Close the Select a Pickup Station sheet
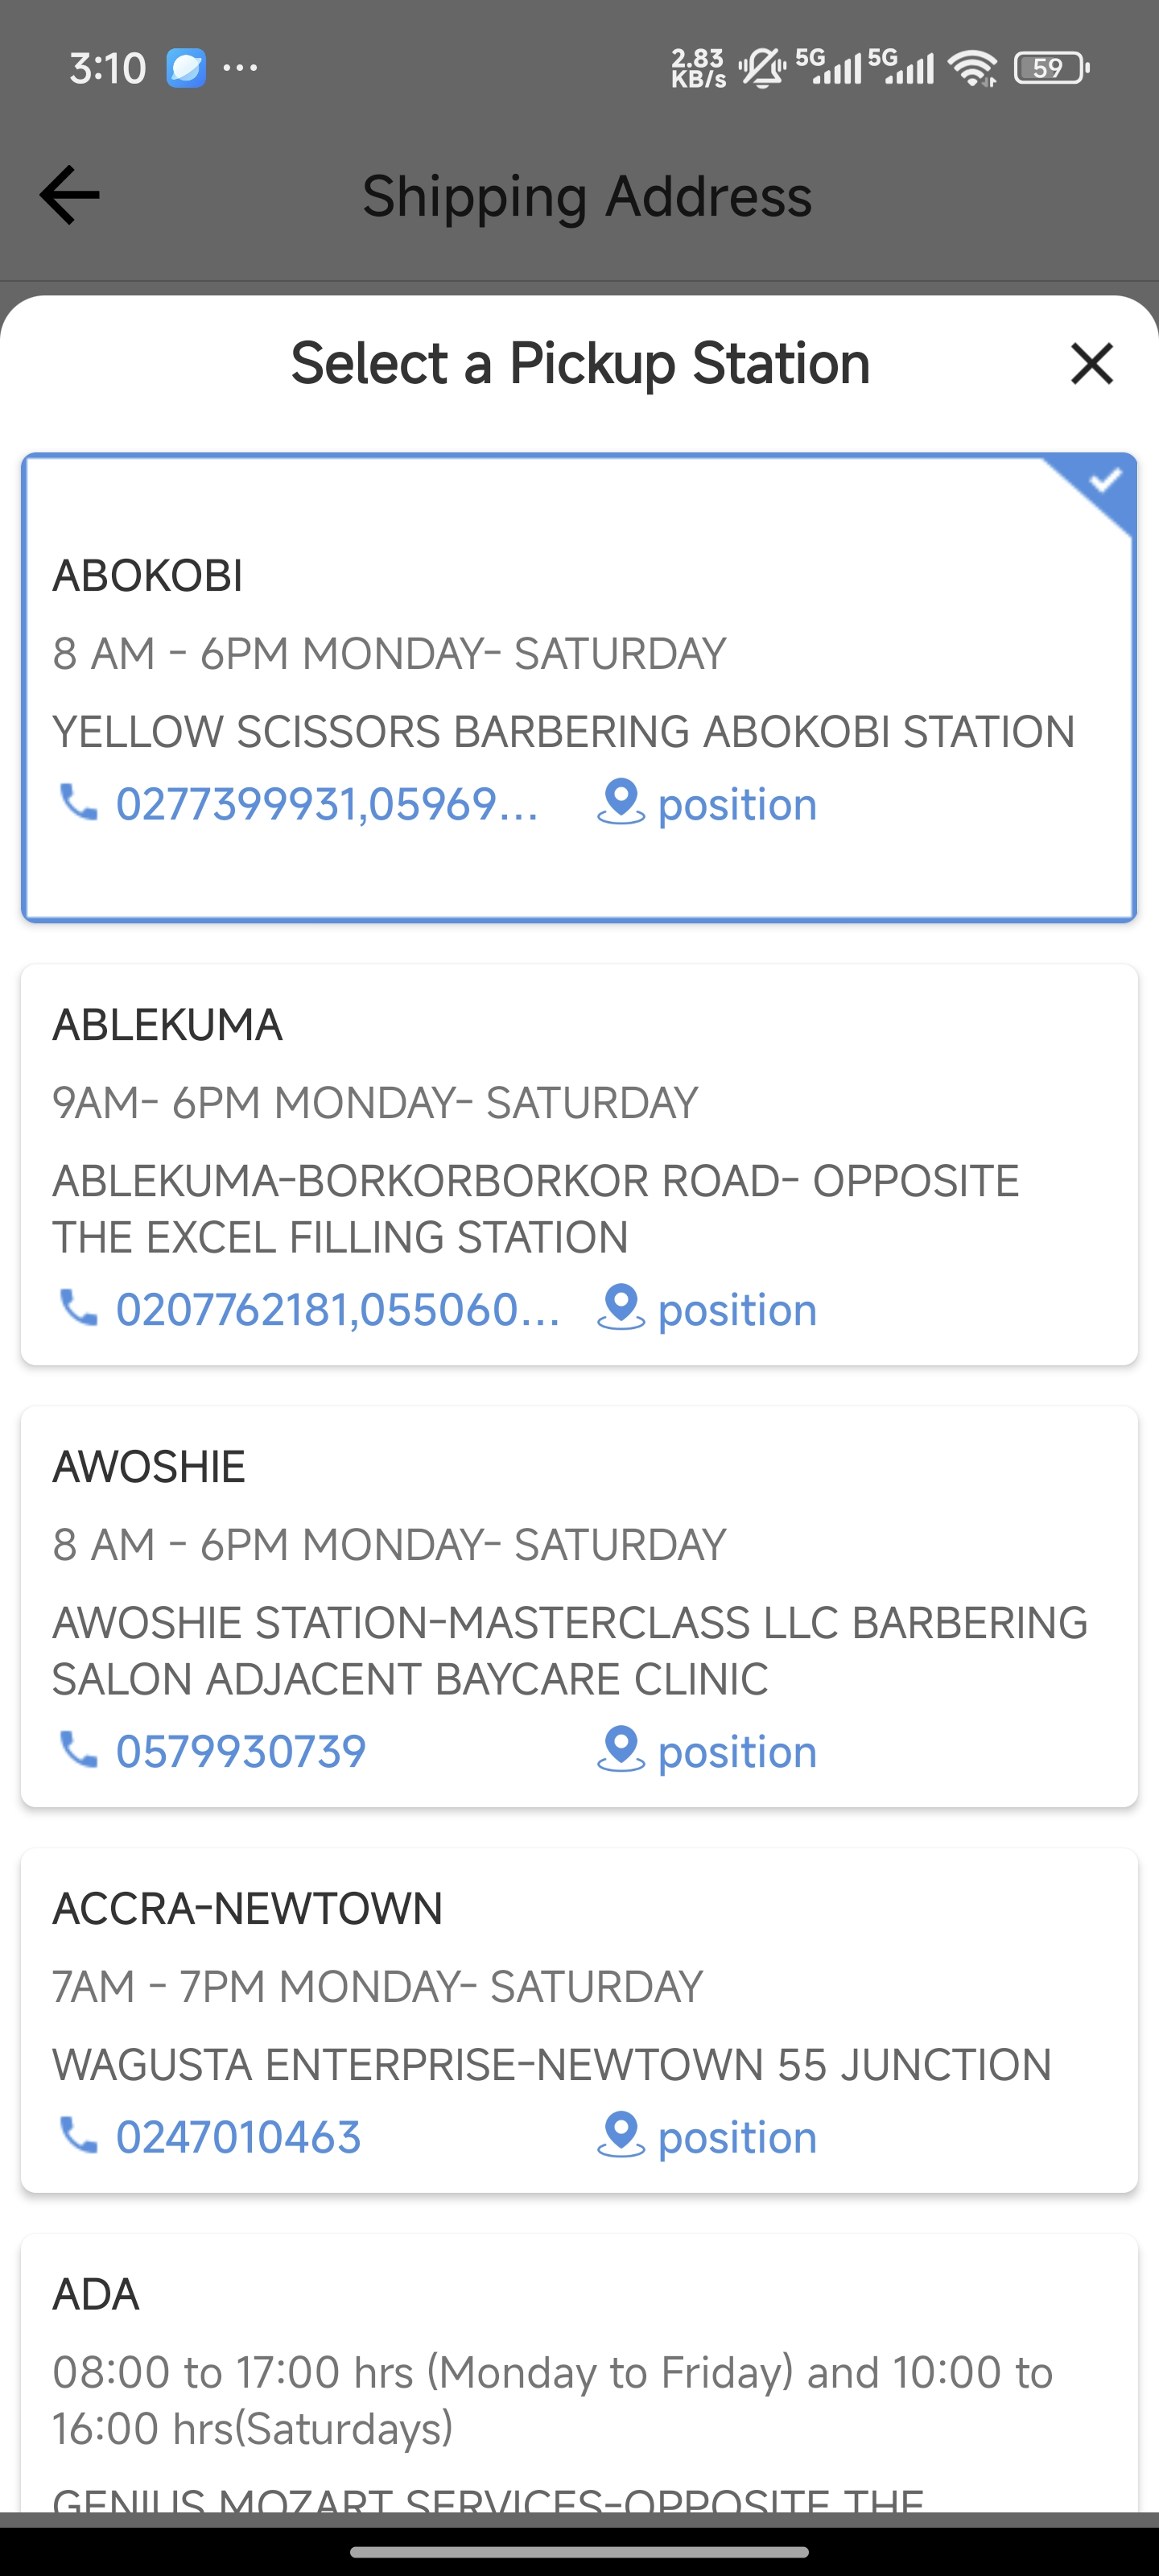The image size is (1159, 2576). [x=1091, y=363]
